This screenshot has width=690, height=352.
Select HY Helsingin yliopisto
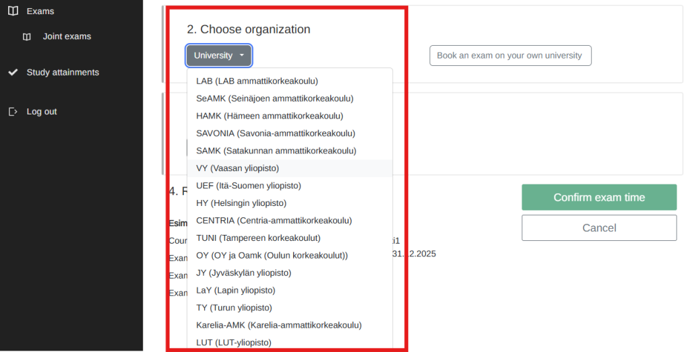point(241,203)
